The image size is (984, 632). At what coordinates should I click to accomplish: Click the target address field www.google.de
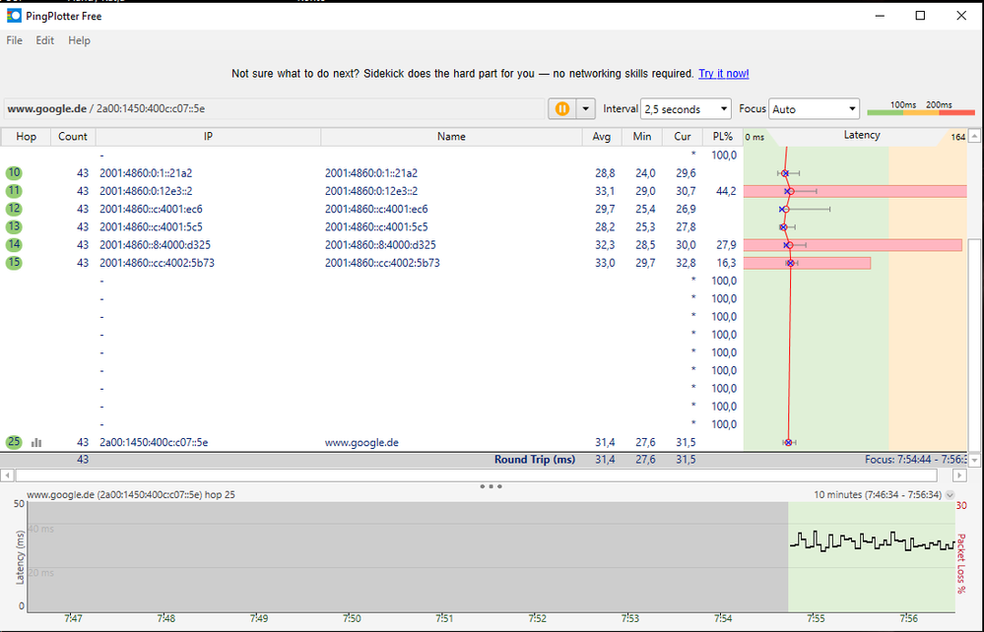point(274,108)
